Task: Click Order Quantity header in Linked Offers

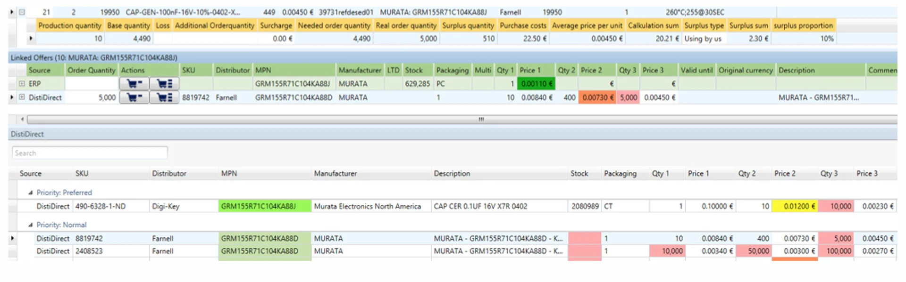Action: (92, 70)
